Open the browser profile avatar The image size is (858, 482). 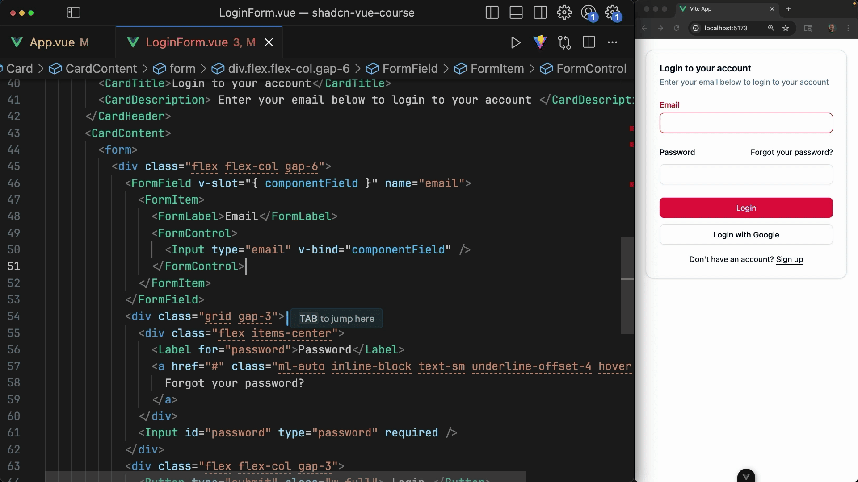click(831, 28)
